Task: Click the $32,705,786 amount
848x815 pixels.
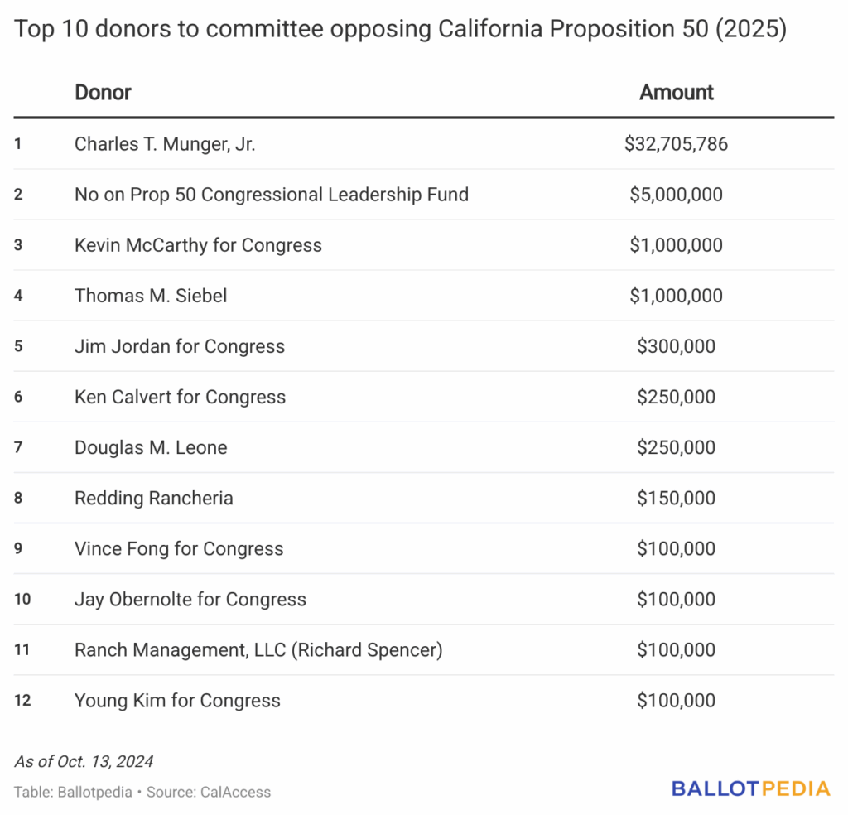Action: 676,144
